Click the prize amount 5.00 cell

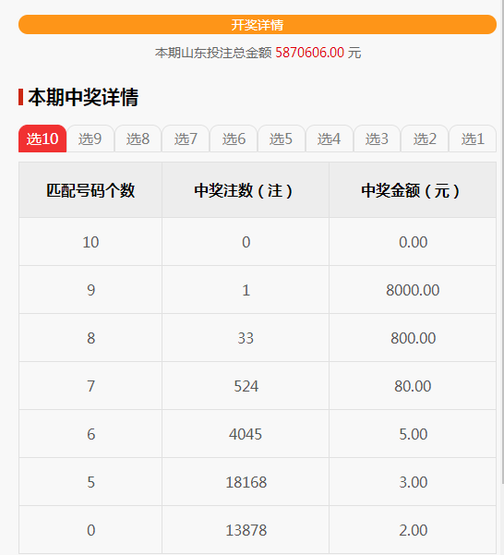click(413, 434)
